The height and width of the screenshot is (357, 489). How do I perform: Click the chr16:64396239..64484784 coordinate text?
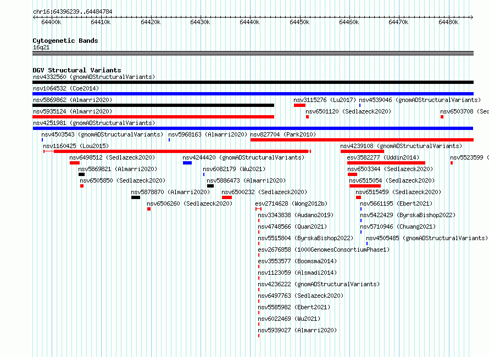(x=73, y=12)
